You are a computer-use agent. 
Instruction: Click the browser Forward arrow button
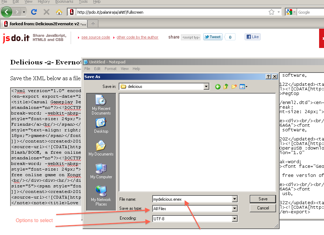tap(17, 12)
